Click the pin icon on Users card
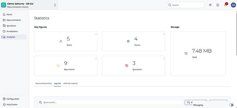This screenshot has width=237, height=108. pyautogui.click(x=96, y=34)
